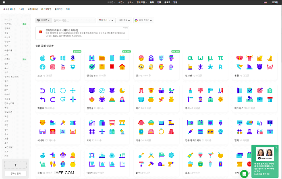The height and width of the screenshot is (179, 282).
Task: Click the plus button to add a collection
Action: click(15, 165)
